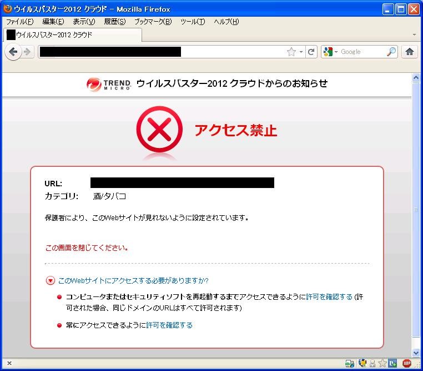Click 許可を確認する link for temporary access
423x371 pixels.
[329, 296]
